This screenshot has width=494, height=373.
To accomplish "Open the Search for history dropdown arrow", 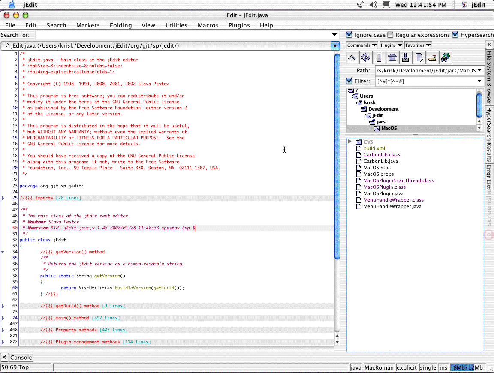I will (x=334, y=35).
